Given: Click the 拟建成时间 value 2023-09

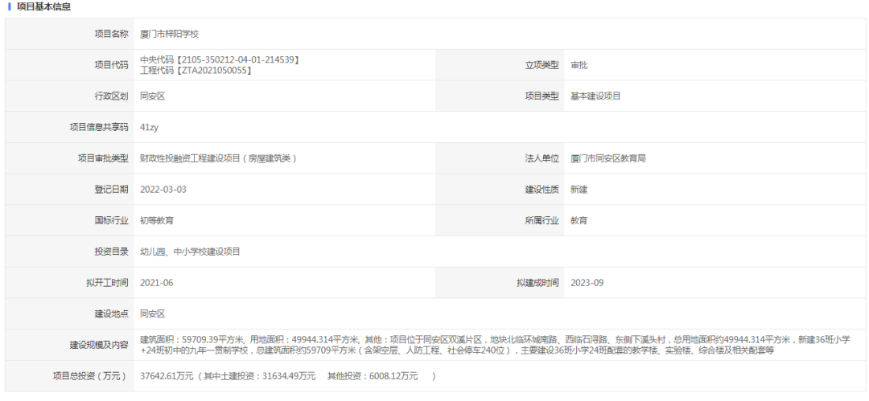Looking at the screenshot, I should point(587,283).
